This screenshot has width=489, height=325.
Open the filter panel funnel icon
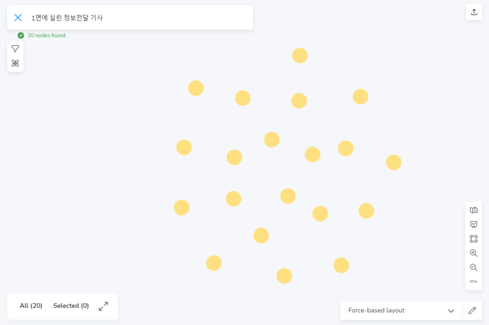[x=15, y=49]
